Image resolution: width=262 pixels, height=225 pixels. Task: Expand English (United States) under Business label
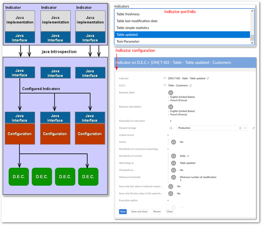pyautogui.click(x=169, y=97)
